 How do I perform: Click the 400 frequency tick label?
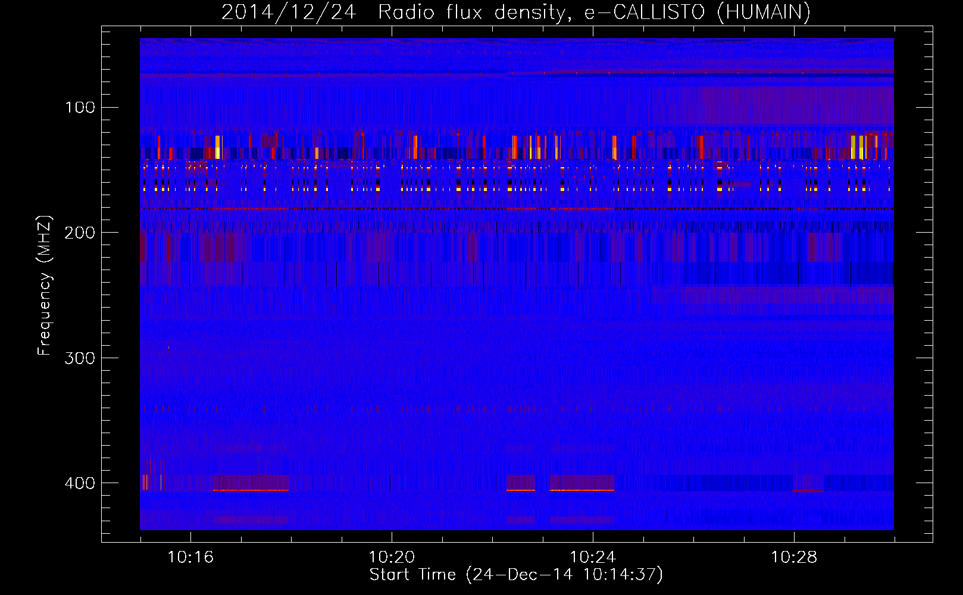point(80,483)
